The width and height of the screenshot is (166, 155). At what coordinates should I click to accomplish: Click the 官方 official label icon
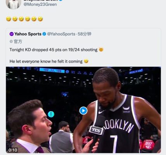point(11,41)
